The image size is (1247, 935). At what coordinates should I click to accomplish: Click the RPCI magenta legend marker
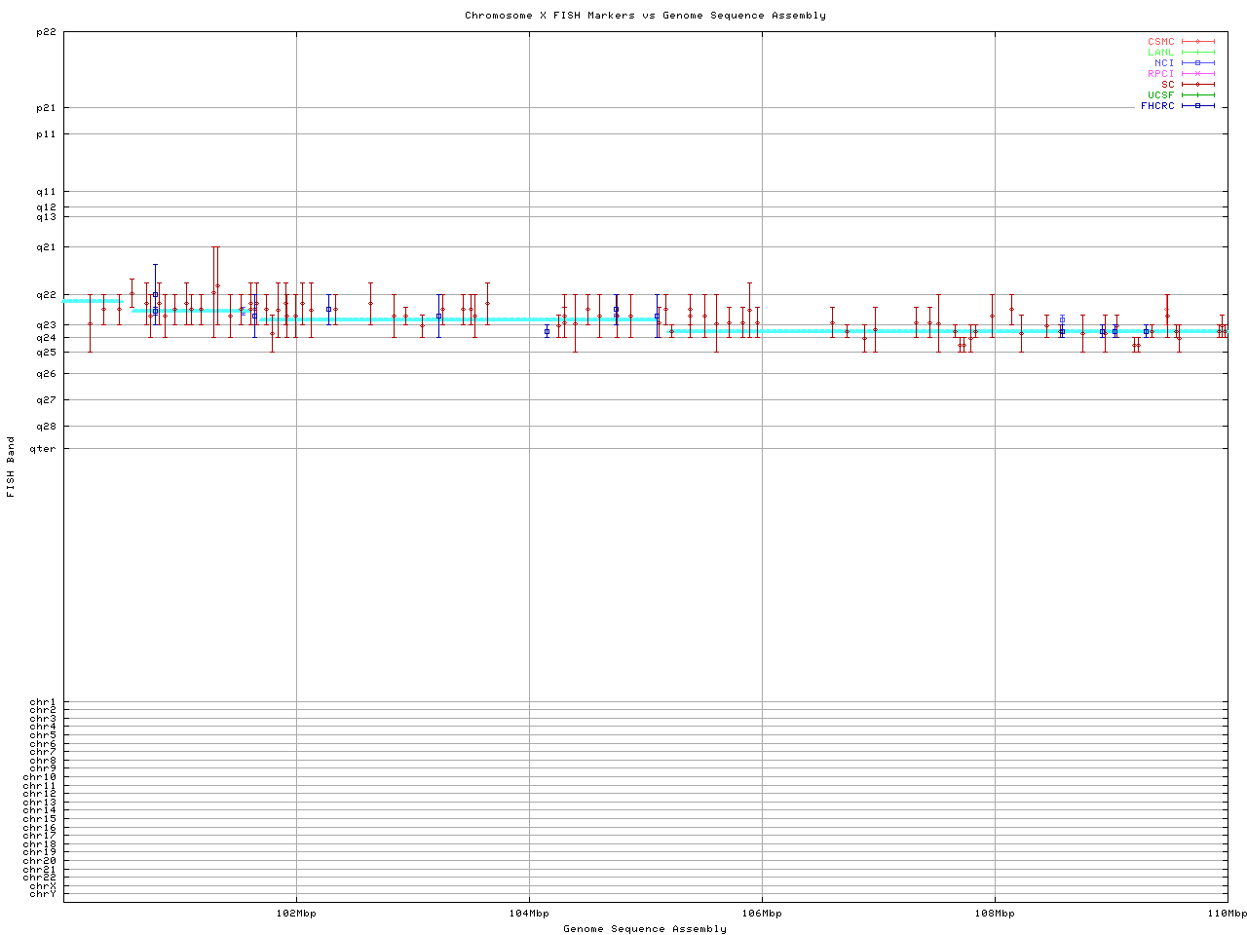tap(1197, 74)
